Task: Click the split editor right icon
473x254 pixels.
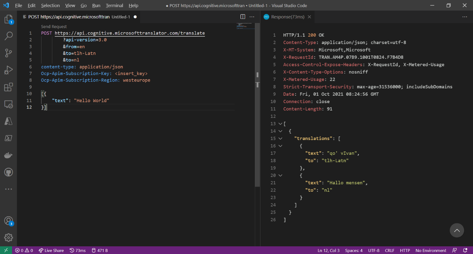Action: point(243,17)
